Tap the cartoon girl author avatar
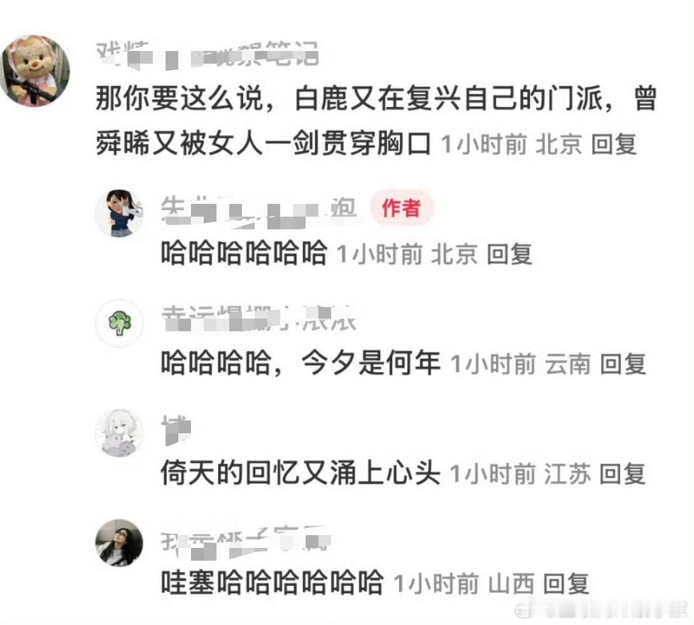Screen dimensions: 694x625 click(x=120, y=213)
